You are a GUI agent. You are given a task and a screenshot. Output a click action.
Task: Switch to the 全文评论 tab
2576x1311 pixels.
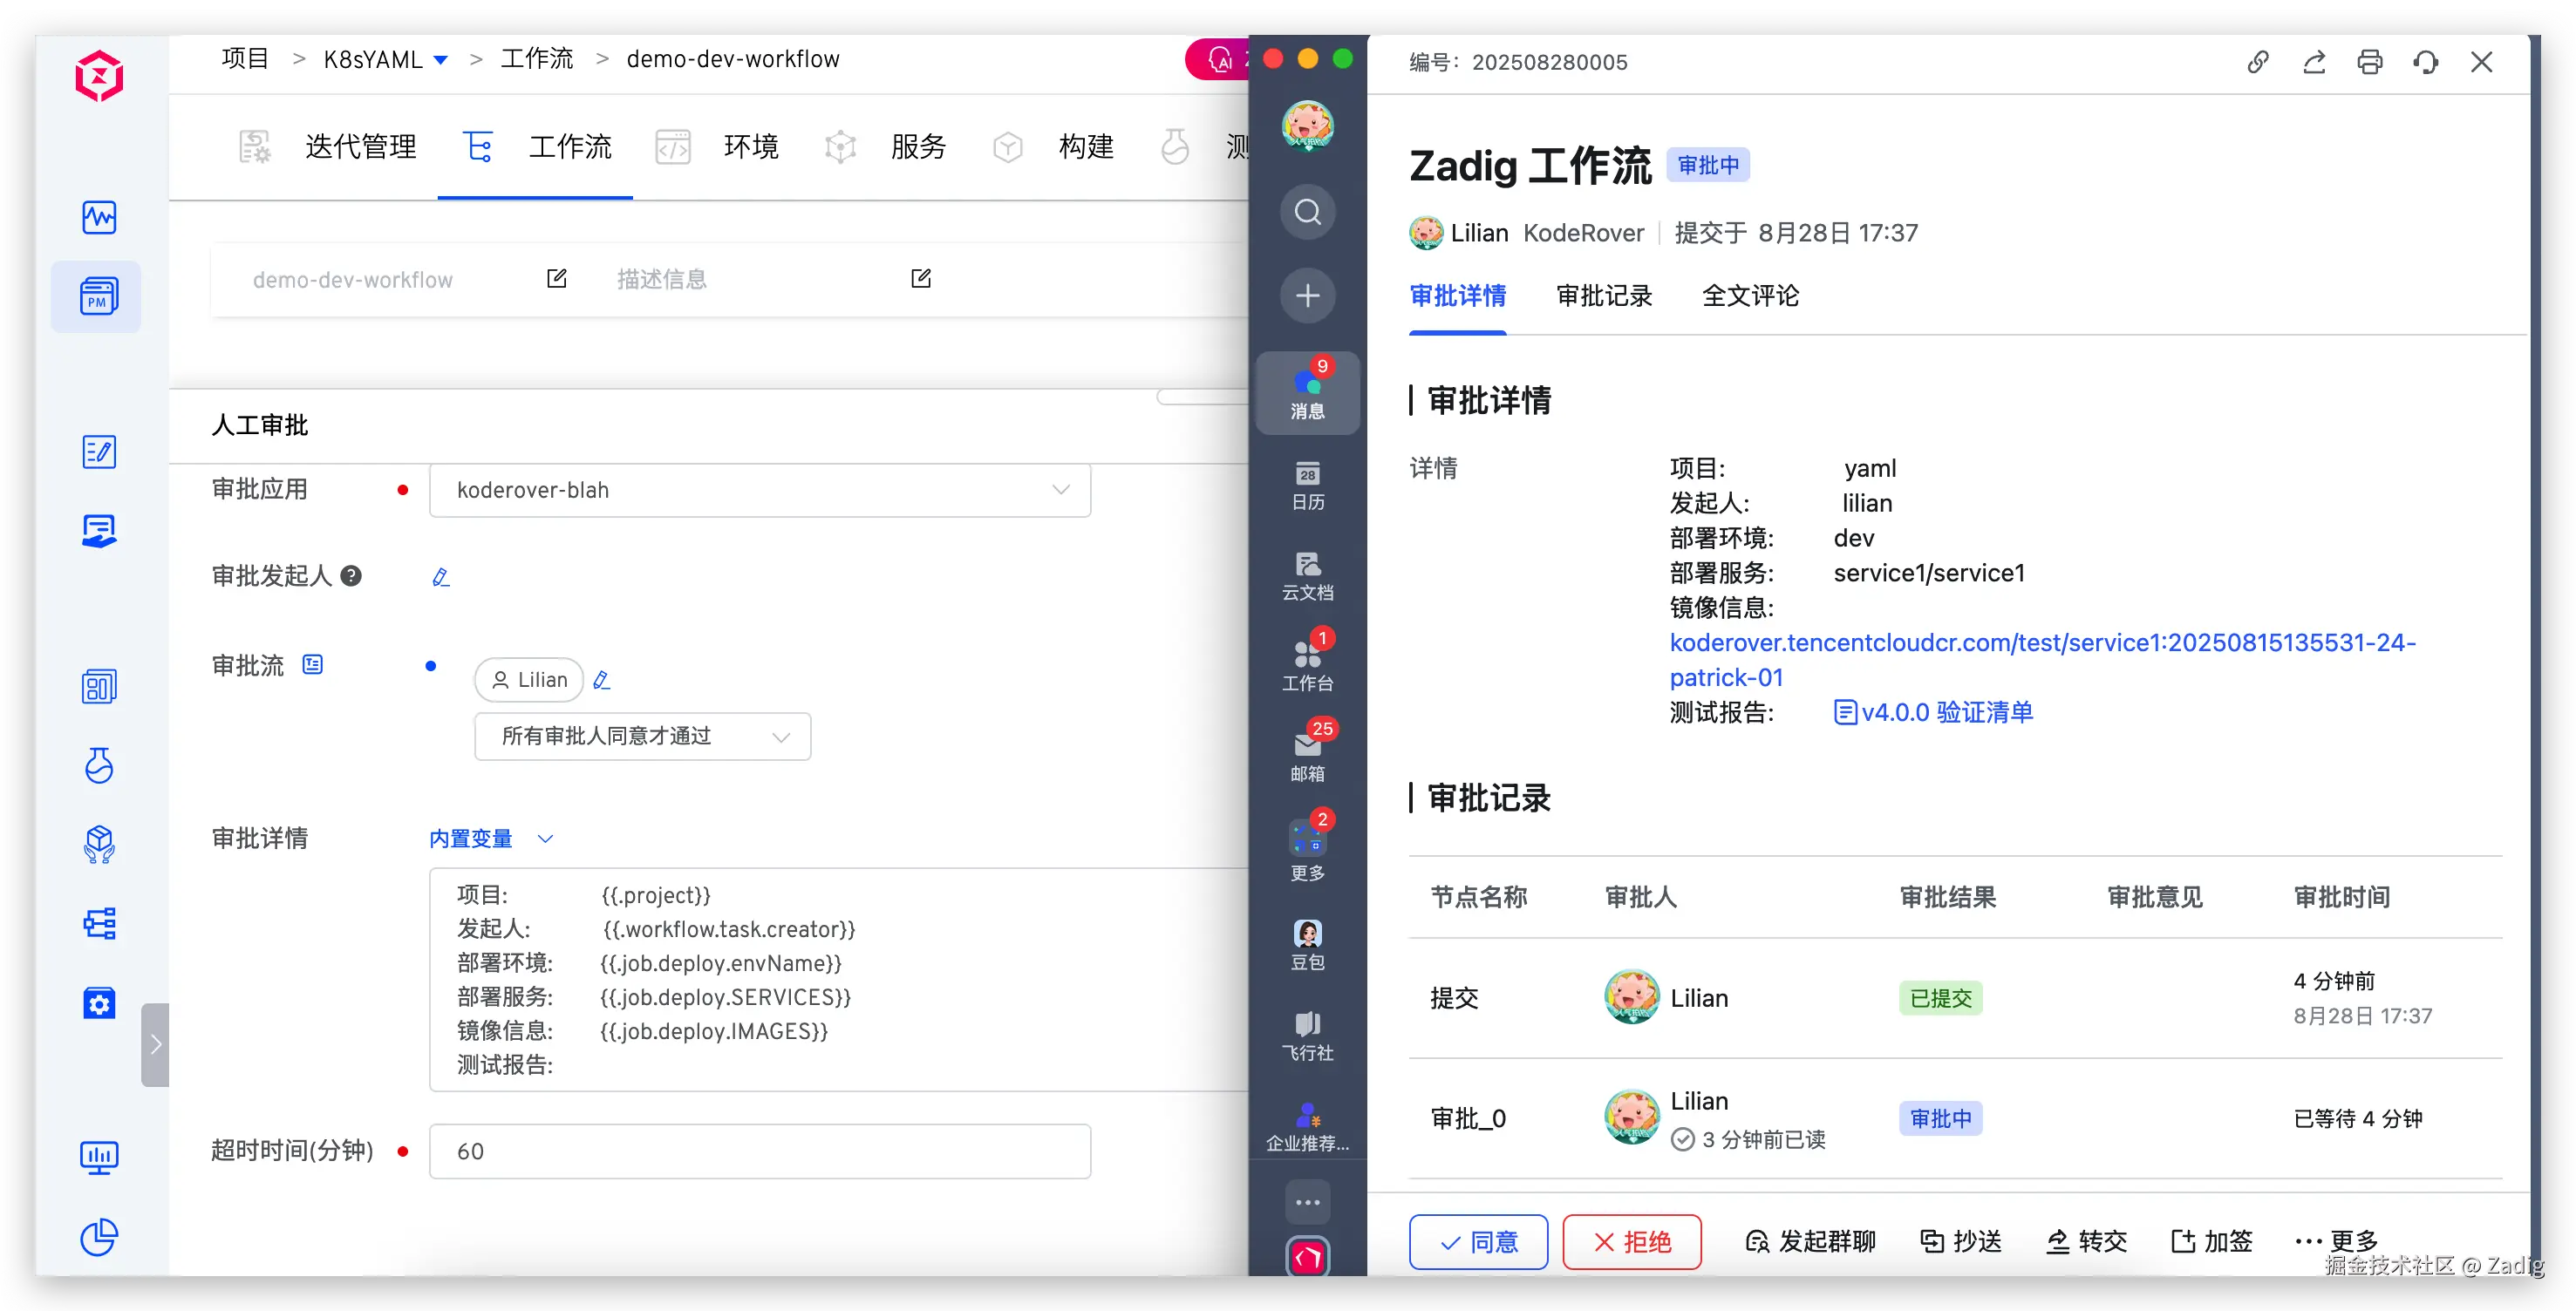point(1749,295)
